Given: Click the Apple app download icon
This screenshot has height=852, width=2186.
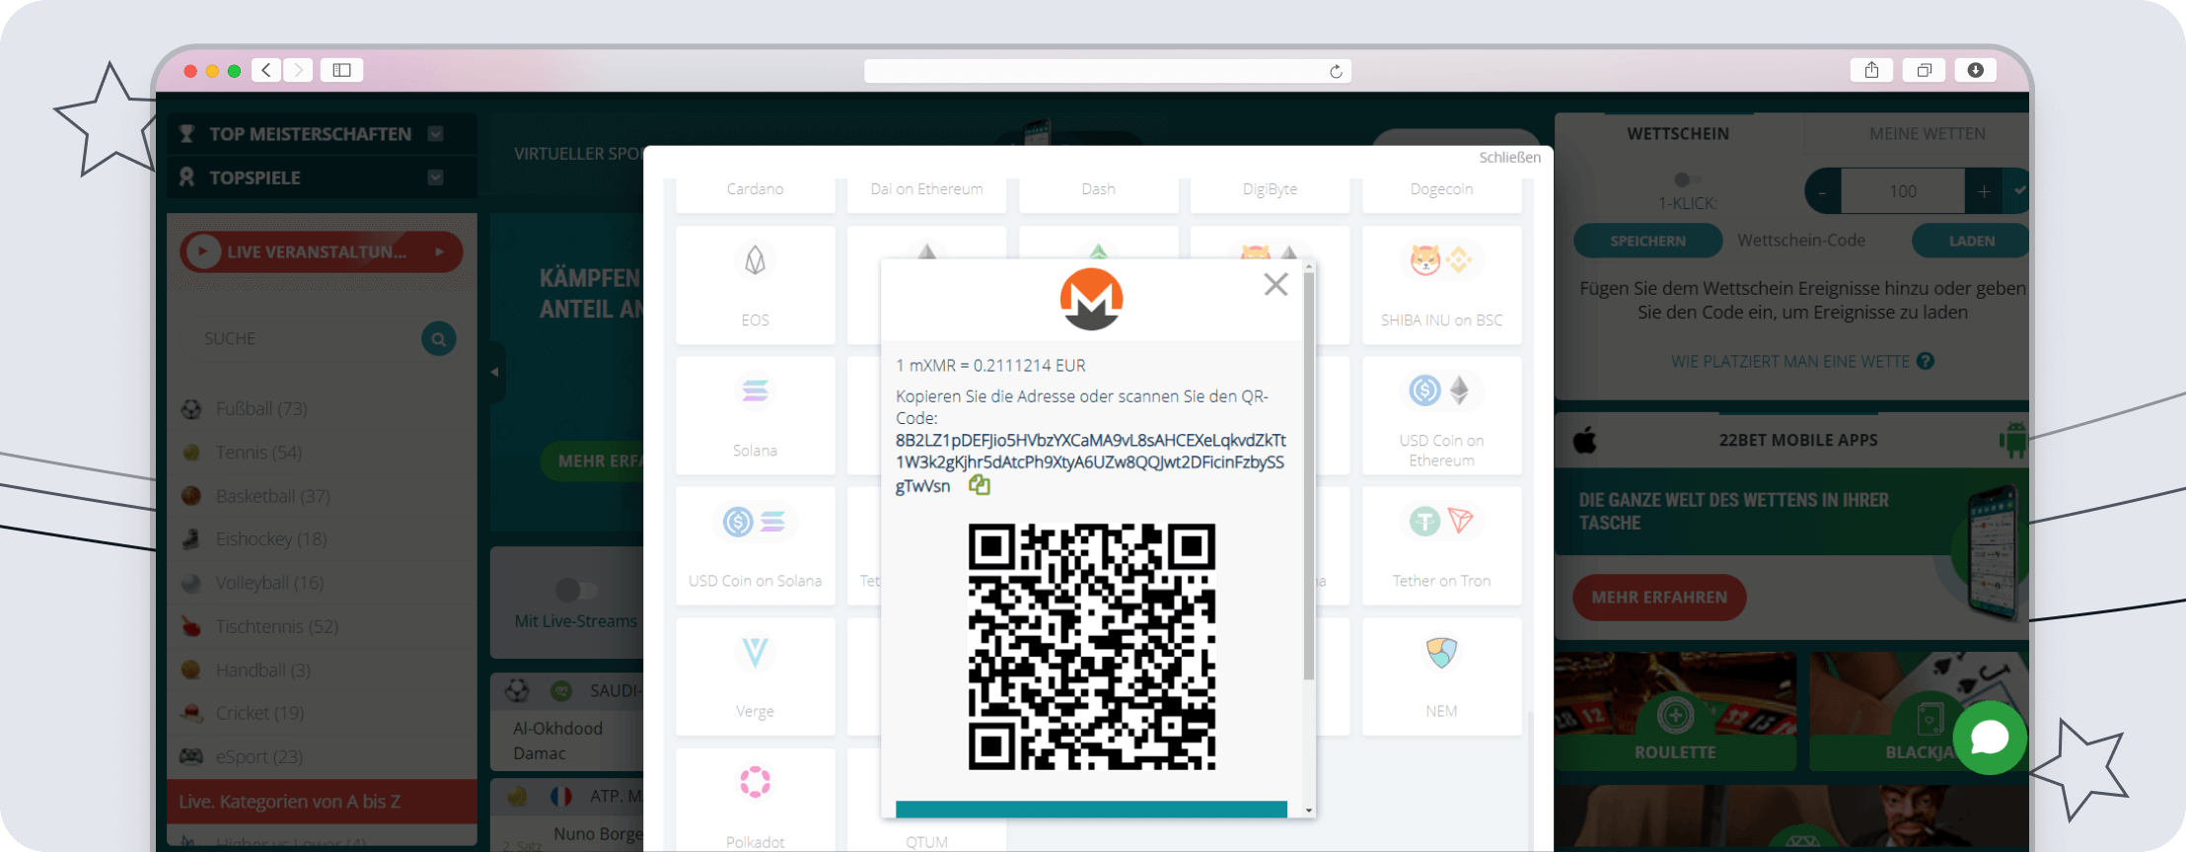Looking at the screenshot, I should point(1585,440).
